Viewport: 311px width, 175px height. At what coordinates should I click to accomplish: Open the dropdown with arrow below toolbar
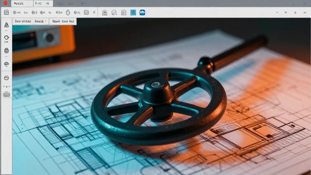[x=31, y=21]
